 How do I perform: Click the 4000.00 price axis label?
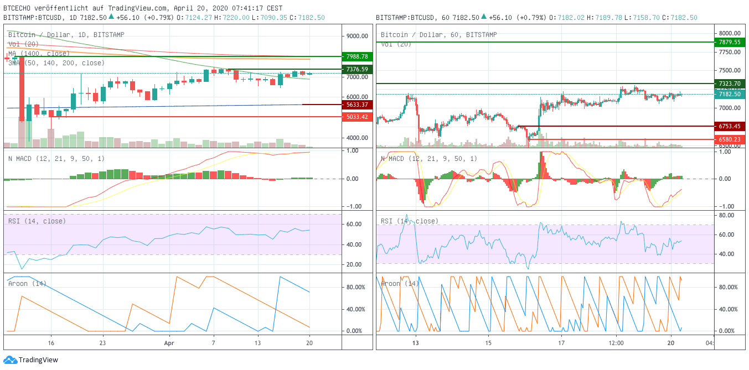pyautogui.click(x=357, y=138)
